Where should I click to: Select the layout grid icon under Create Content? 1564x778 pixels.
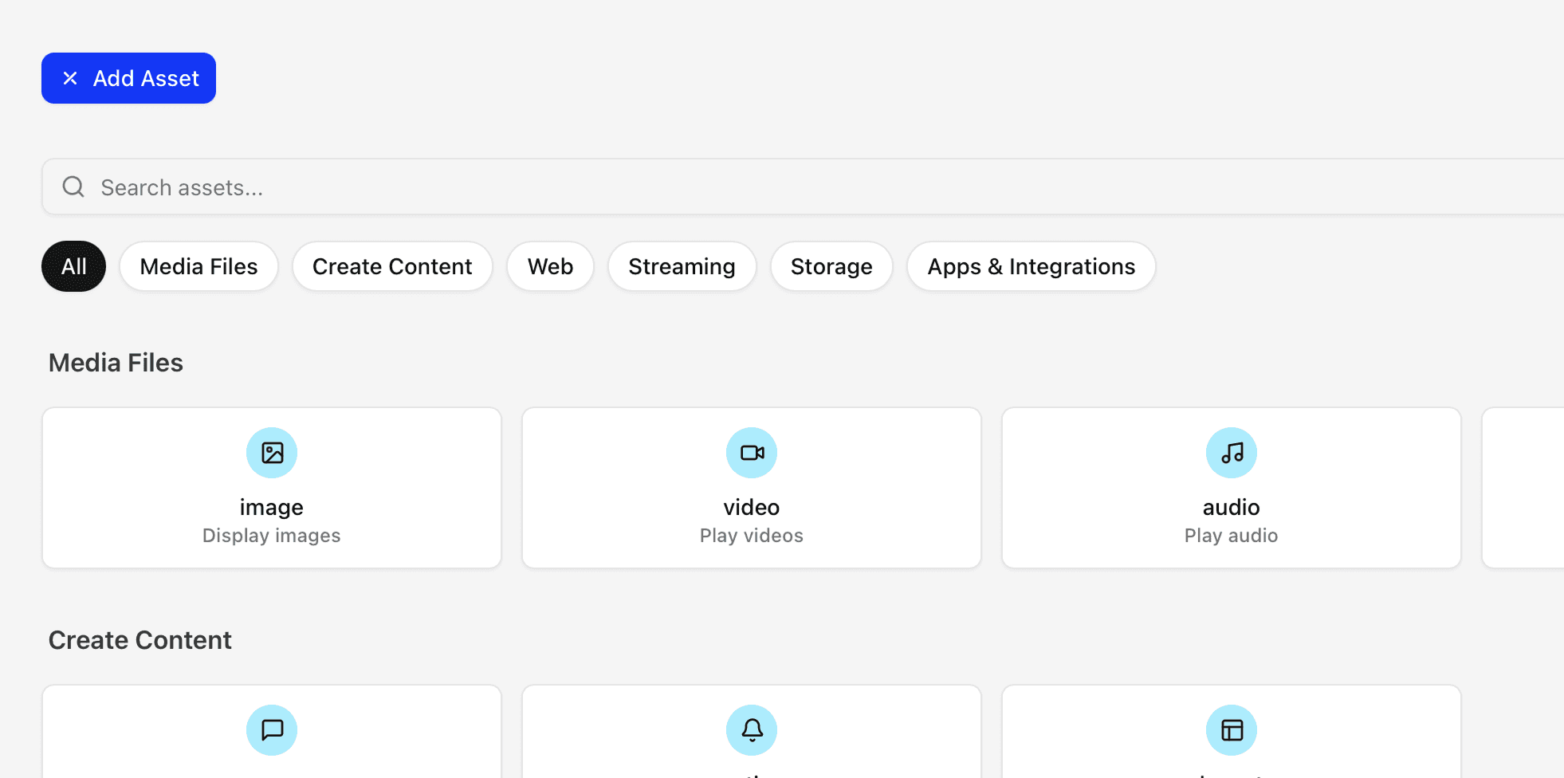[1232, 730]
